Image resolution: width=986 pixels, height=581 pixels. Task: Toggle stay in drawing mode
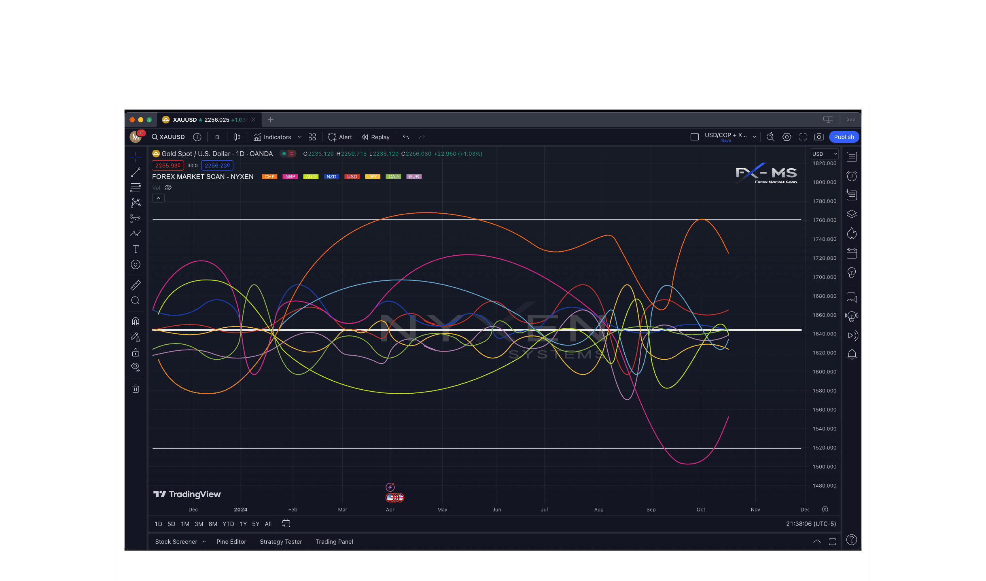pyautogui.click(x=136, y=337)
